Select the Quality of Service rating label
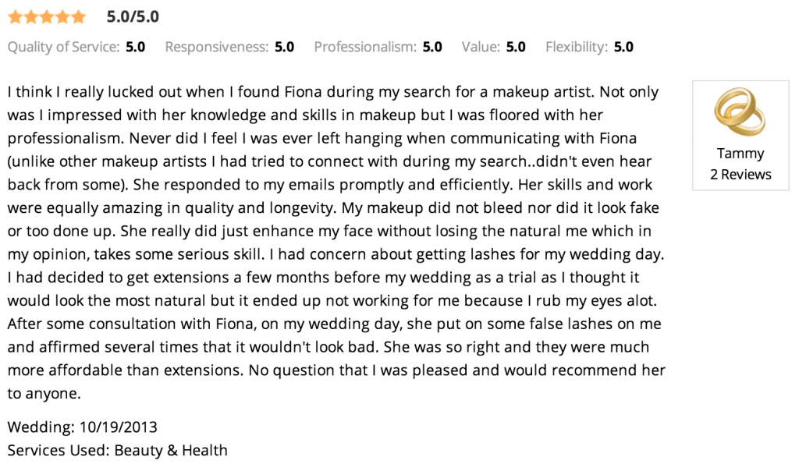 point(64,47)
